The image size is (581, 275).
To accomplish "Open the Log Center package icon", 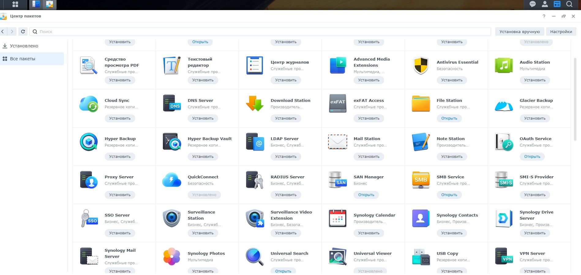I will coord(255,65).
